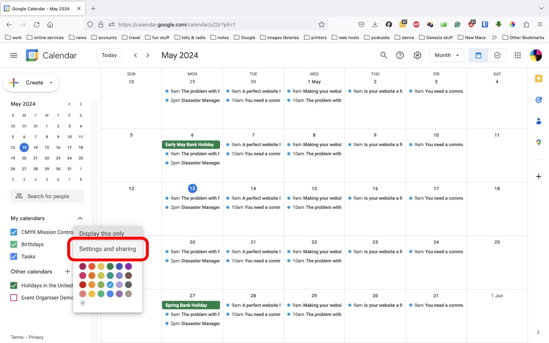Uncheck the Tasks calendar checkbox
The height and width of the screenshot is (343, 549).
pyautogui.click(x=14, y=257)
